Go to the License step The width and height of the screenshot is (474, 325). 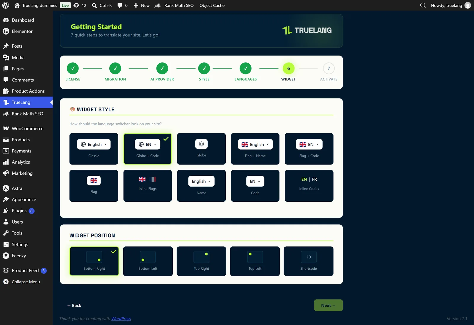73,72
